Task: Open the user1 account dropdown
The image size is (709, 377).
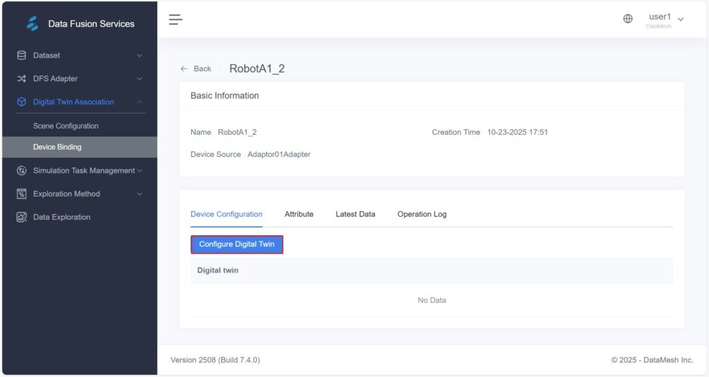Action: pos(665,19)
